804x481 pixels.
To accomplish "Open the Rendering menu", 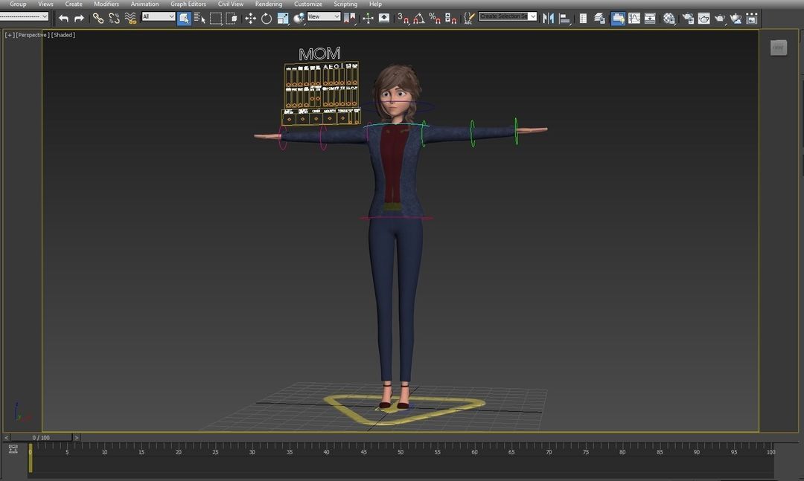I will tap(268, 4).
